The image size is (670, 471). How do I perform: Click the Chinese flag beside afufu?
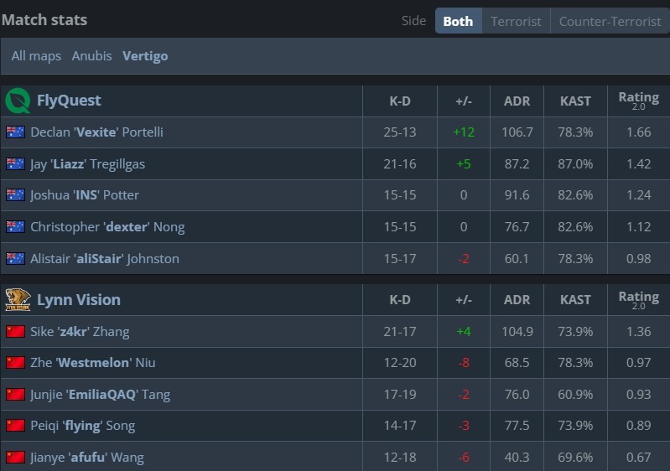[15, 458]
